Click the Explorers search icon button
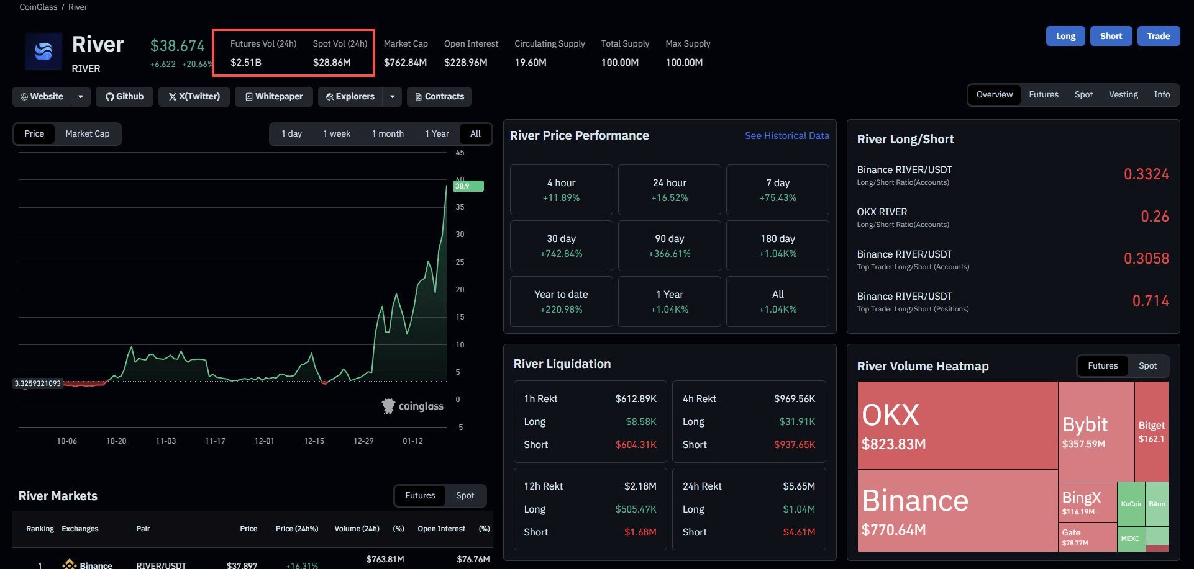 tap(350, 97)
